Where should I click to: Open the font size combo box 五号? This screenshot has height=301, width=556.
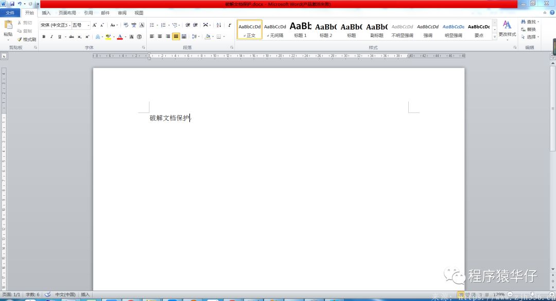pyautogui.click(x=81, y=25)
